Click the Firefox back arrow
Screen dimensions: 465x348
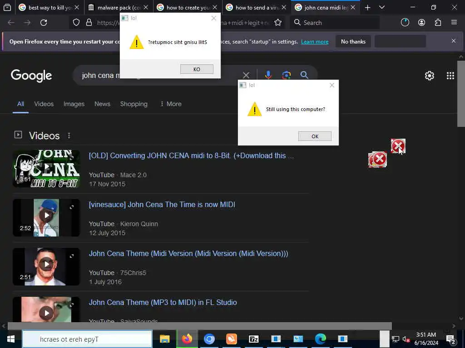click(x=11, y=23)
